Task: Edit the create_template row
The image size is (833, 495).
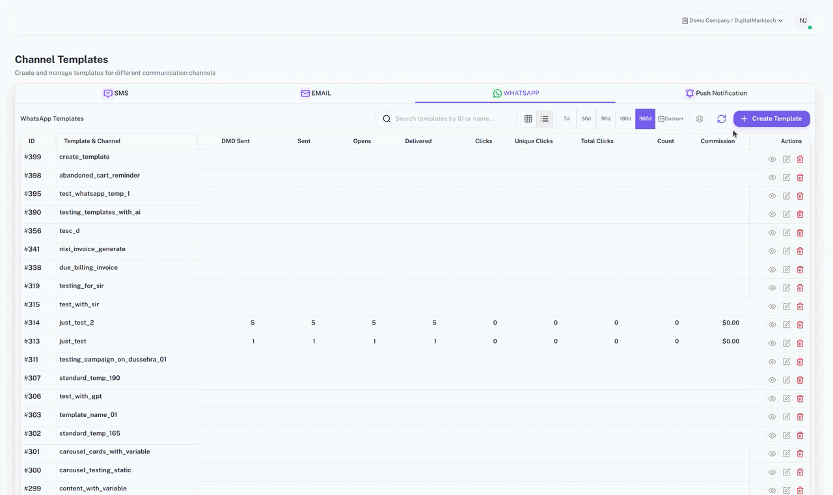Action: point(786,159)
